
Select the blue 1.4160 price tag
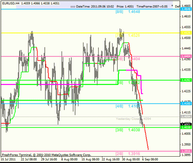coord(186,103)
